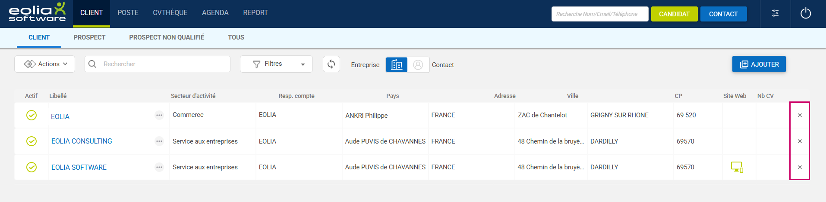Select the PROSPECT NON QUALIFIÉ tab
Viewport: 826px width, 202px height.
(x=167, y=37)
